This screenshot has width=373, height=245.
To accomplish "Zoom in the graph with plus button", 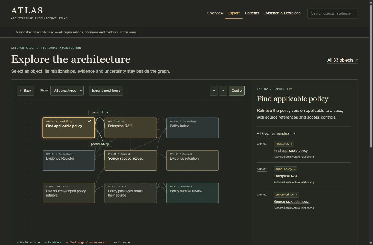I will tap(214, 91).
